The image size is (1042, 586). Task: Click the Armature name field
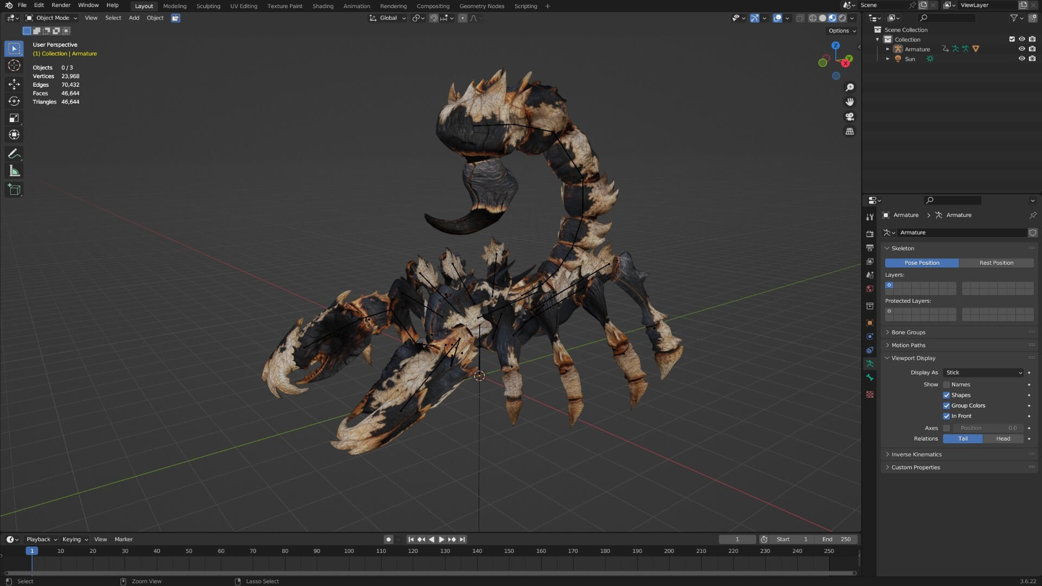[x=962, y=233]
